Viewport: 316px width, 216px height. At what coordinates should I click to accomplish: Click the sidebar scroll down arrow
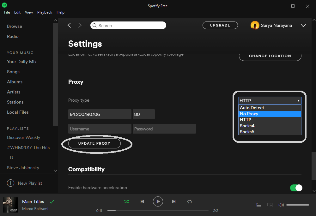click(x=56, y=171)
